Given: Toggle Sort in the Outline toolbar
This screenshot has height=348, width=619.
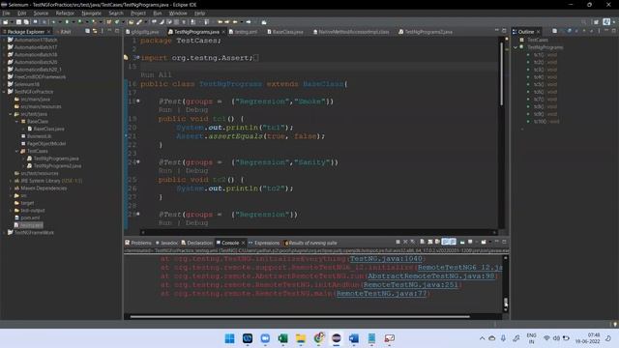Looking at the screenshot, I should (x=562, y=31).
